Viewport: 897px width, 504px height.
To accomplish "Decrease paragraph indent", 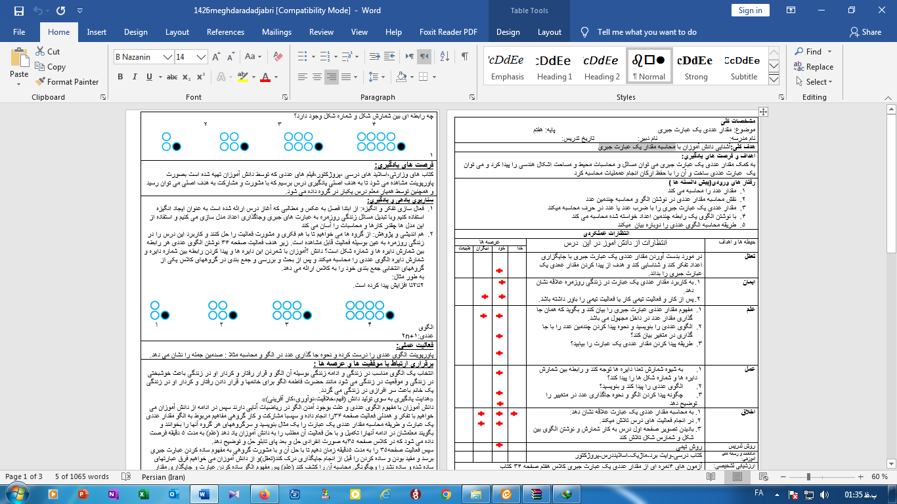I will click(x=374, y=57).
